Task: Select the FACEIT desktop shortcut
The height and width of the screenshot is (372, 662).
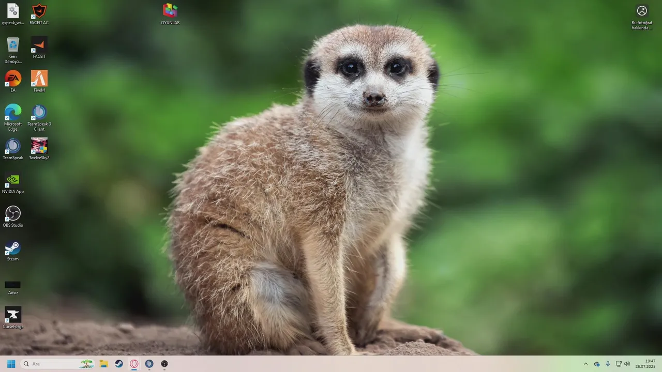Action: [39, 48]
